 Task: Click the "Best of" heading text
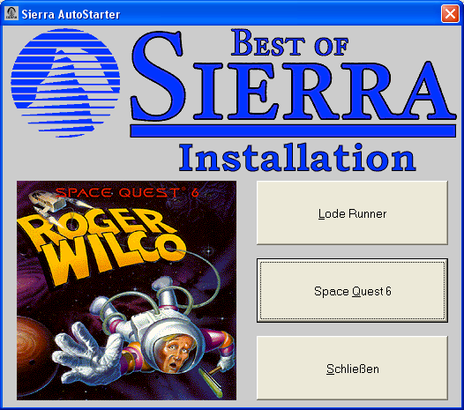pos(289,43)
